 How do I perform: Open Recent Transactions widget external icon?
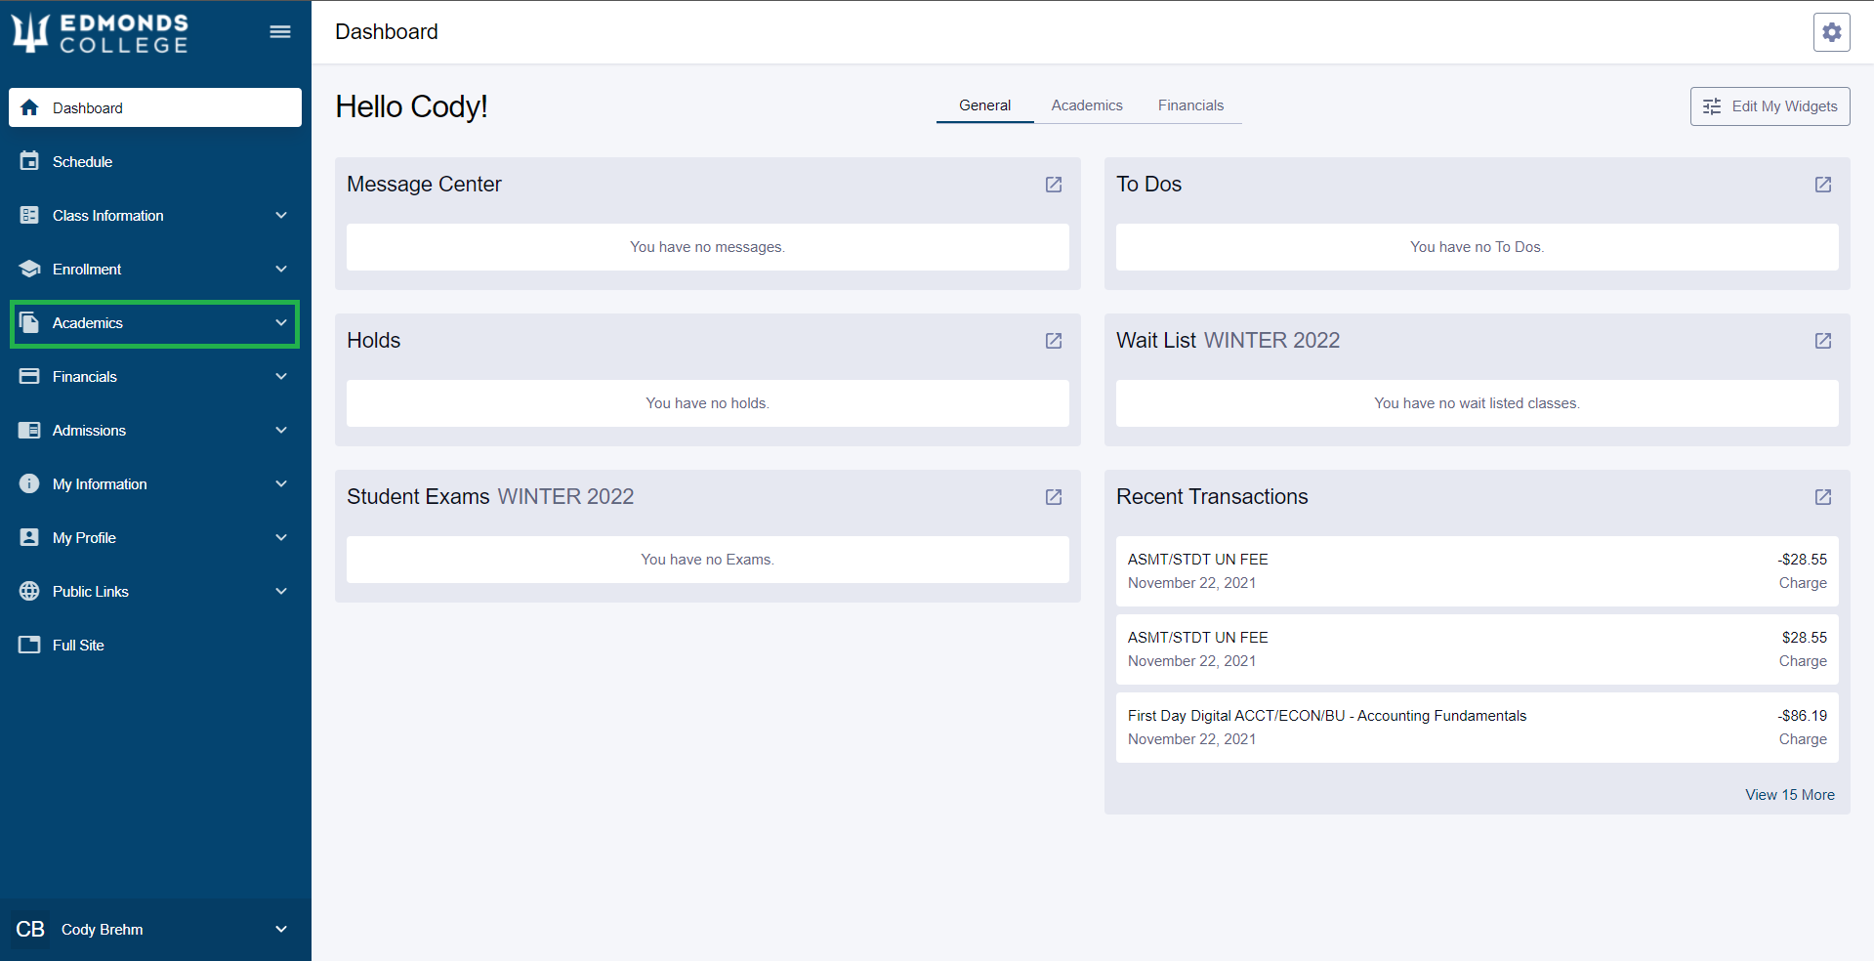coord(1823,497)
